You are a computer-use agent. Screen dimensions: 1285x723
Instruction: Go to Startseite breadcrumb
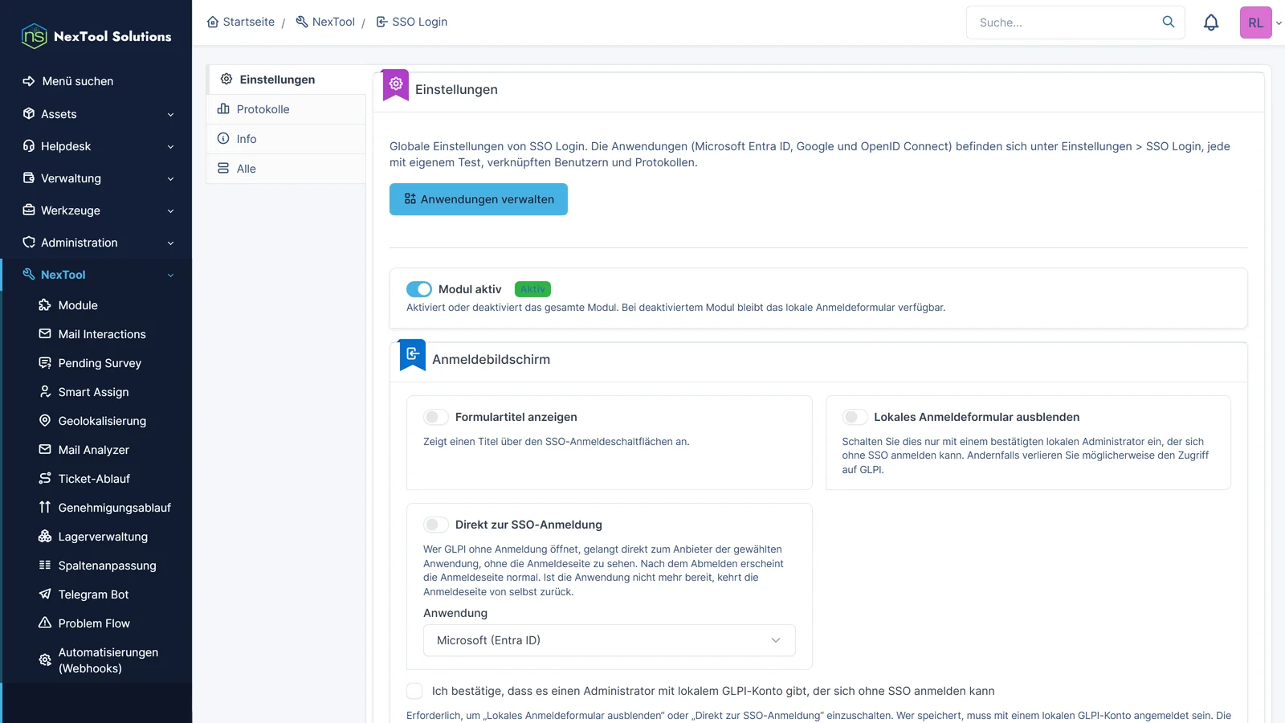tap(241, 22)
